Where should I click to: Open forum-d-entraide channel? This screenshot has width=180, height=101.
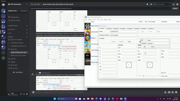pyautogui.click(x=16, y=40)
